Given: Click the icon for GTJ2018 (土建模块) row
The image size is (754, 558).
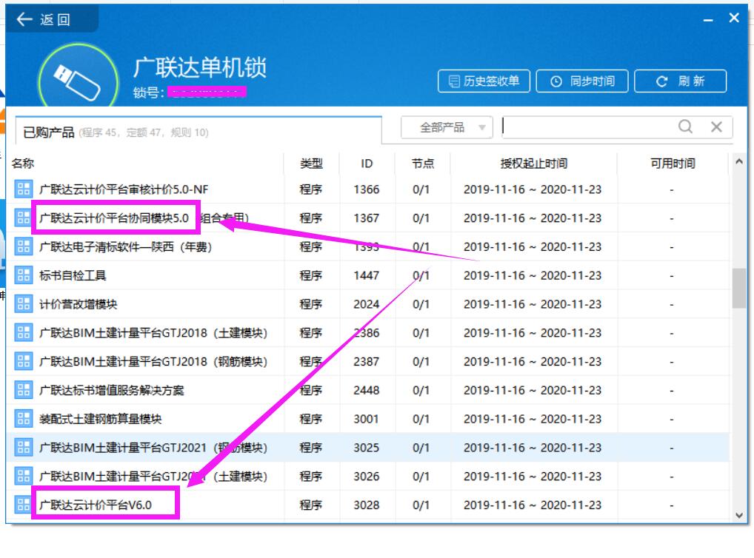Looking at the screenshot, I should (x=23, y=332).
